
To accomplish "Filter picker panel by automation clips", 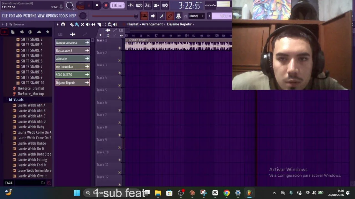I will [x=85, y=34].
